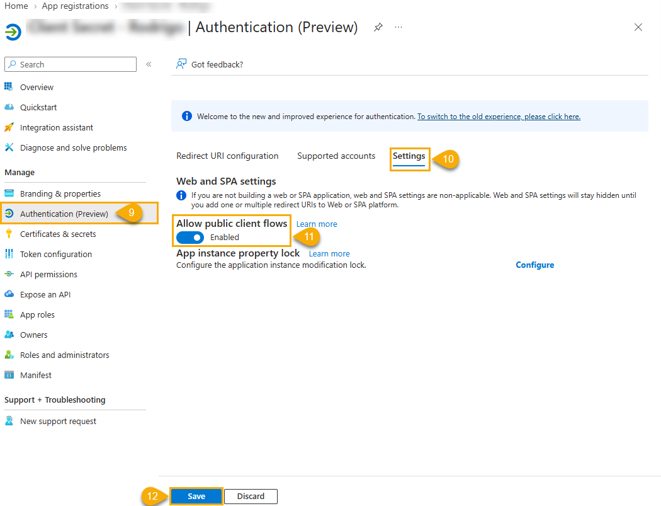This screenshot has width=661, height=506.
Task: Click the New support request icon
Action: tap(9, 421)
